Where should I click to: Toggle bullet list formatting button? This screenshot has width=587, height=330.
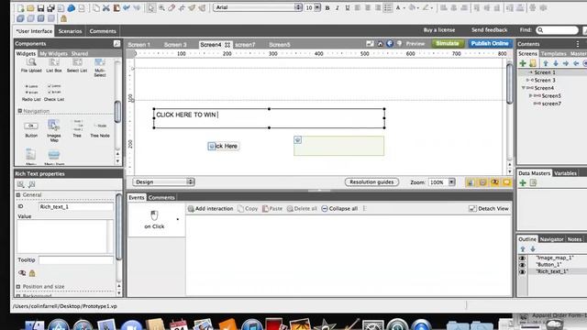388,7
